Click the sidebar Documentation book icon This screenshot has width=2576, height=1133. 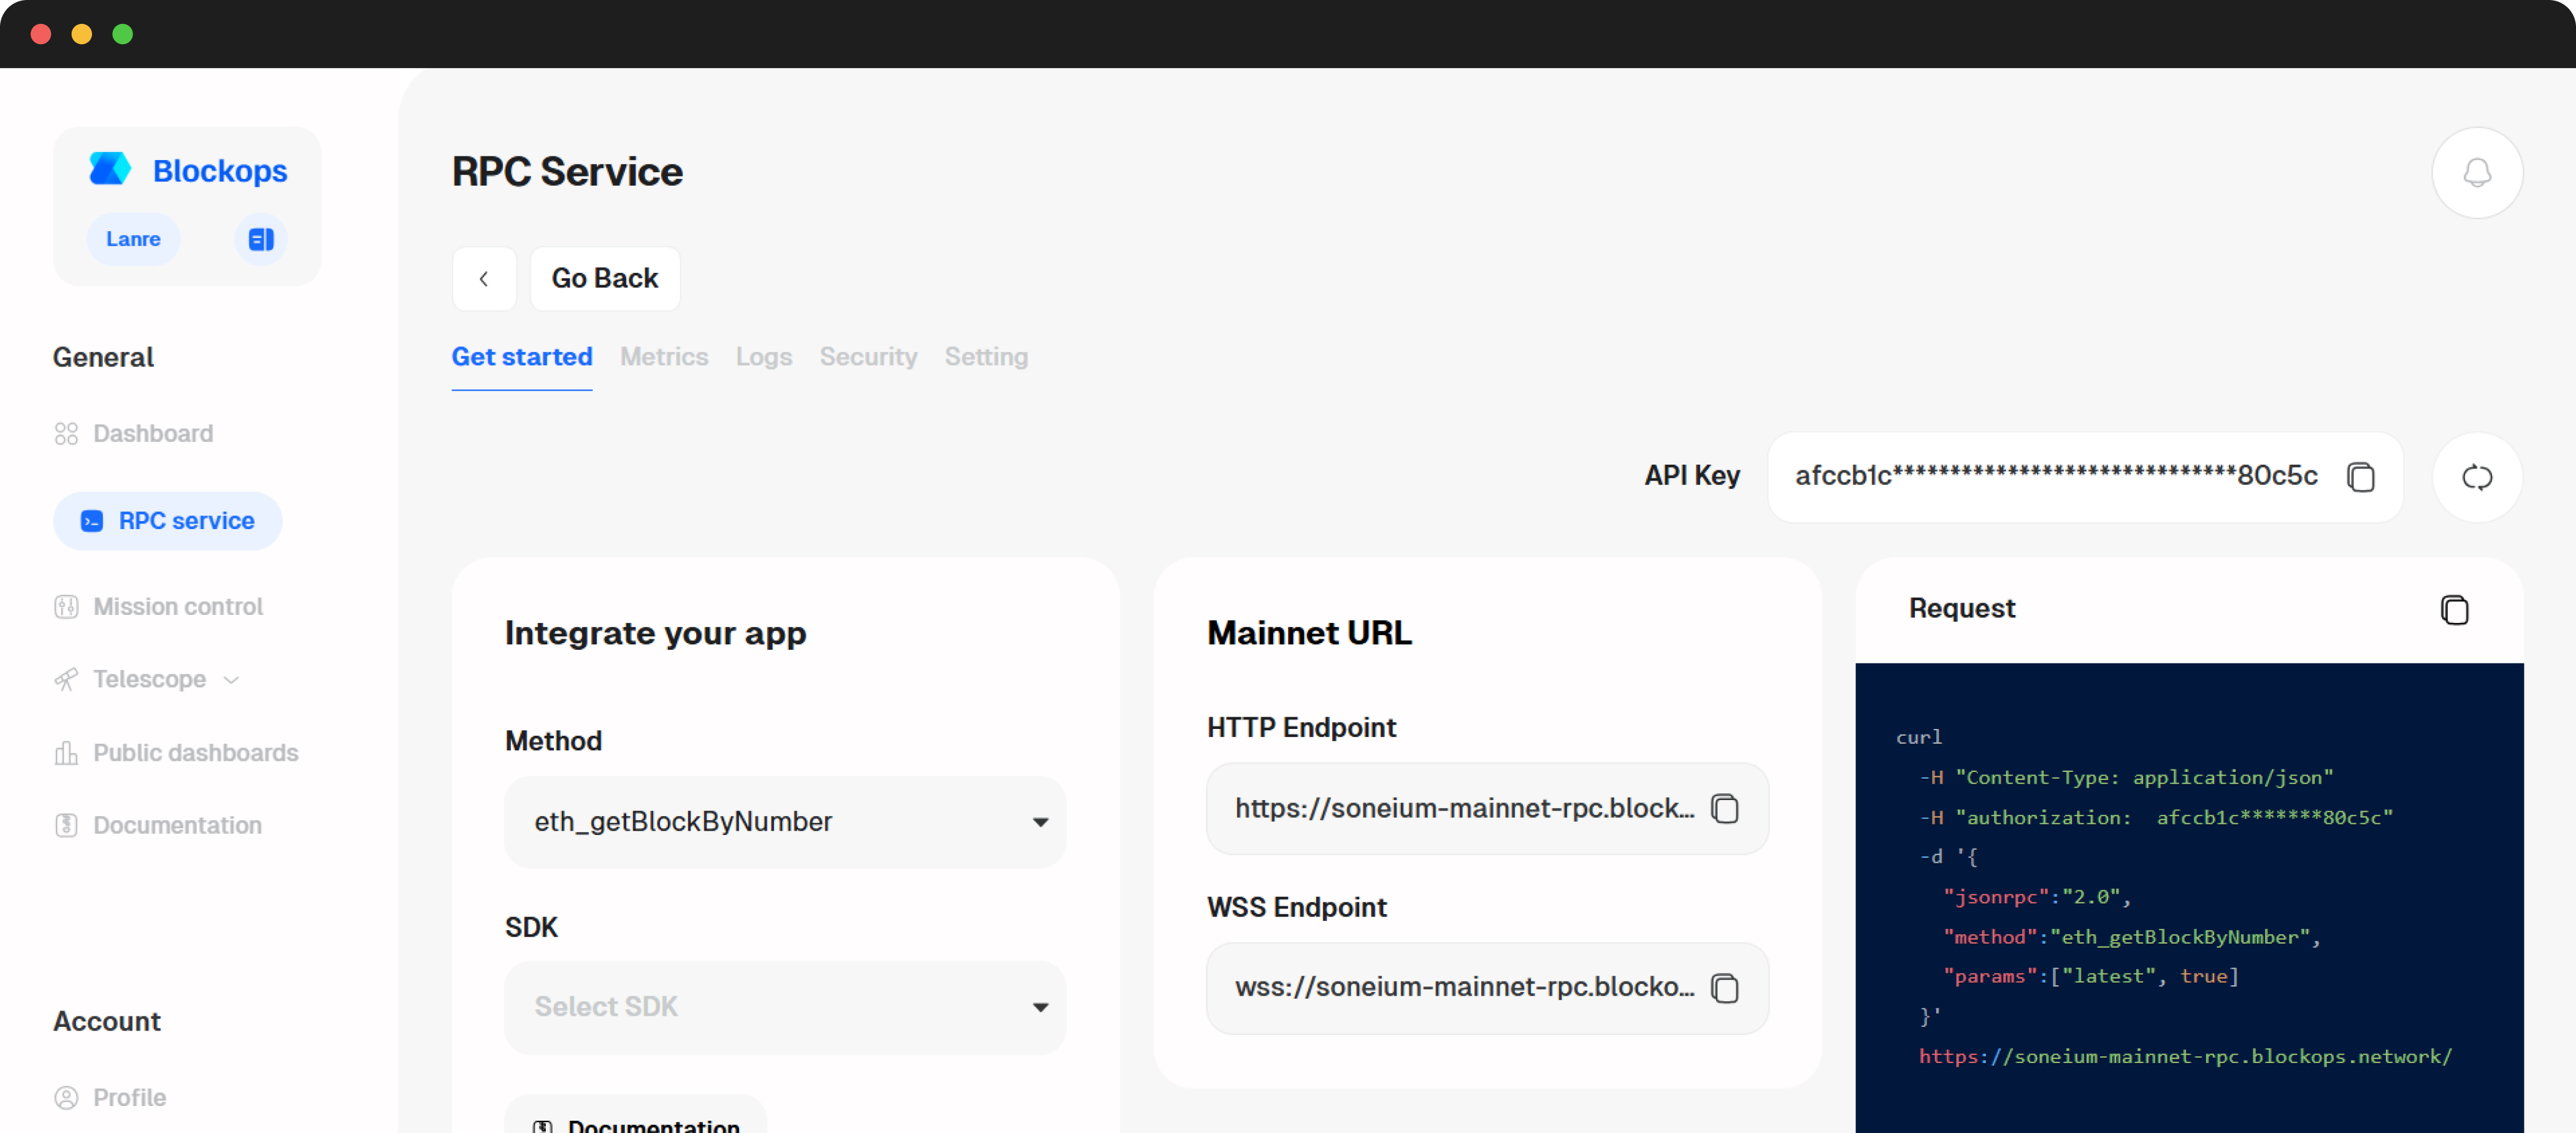point(66,825)
